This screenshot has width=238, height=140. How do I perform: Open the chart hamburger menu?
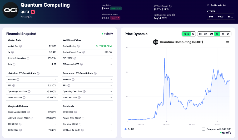click(x=227, y=42)
